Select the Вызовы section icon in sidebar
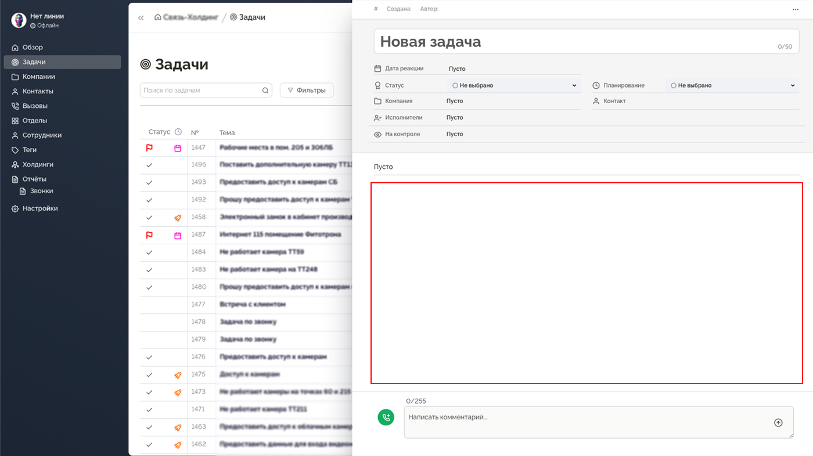Viewport: 813px width, 456px height. (14, 106)
